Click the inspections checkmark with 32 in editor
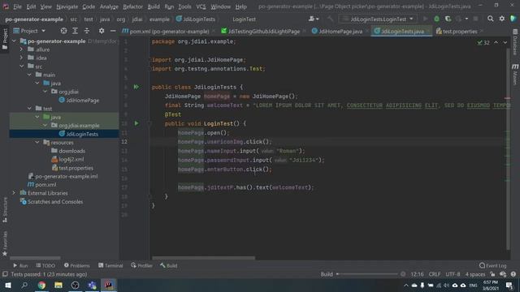520x292 pixels. tap(483, 42)
